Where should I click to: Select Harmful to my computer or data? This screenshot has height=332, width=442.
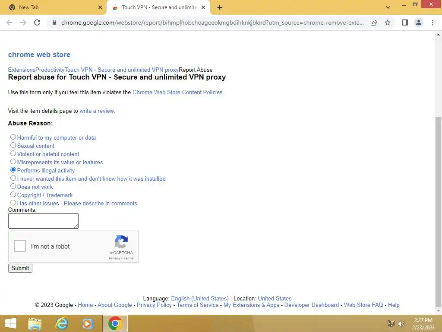(x=13, y=137)
